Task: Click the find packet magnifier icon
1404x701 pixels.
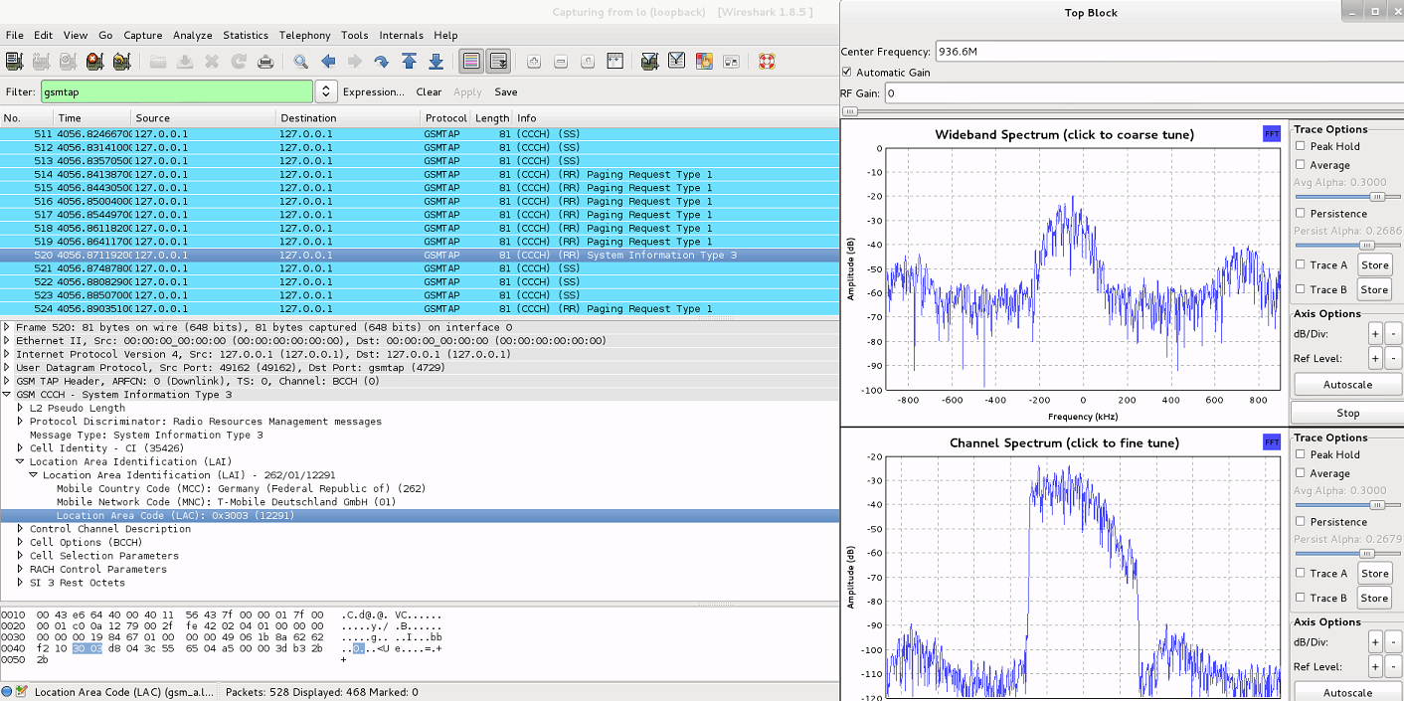Action: (x=300, y=62)
